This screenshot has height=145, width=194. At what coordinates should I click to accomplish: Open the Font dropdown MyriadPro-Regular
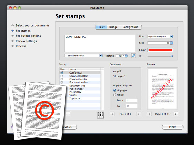pyautogui.click(x=160, y=36)
